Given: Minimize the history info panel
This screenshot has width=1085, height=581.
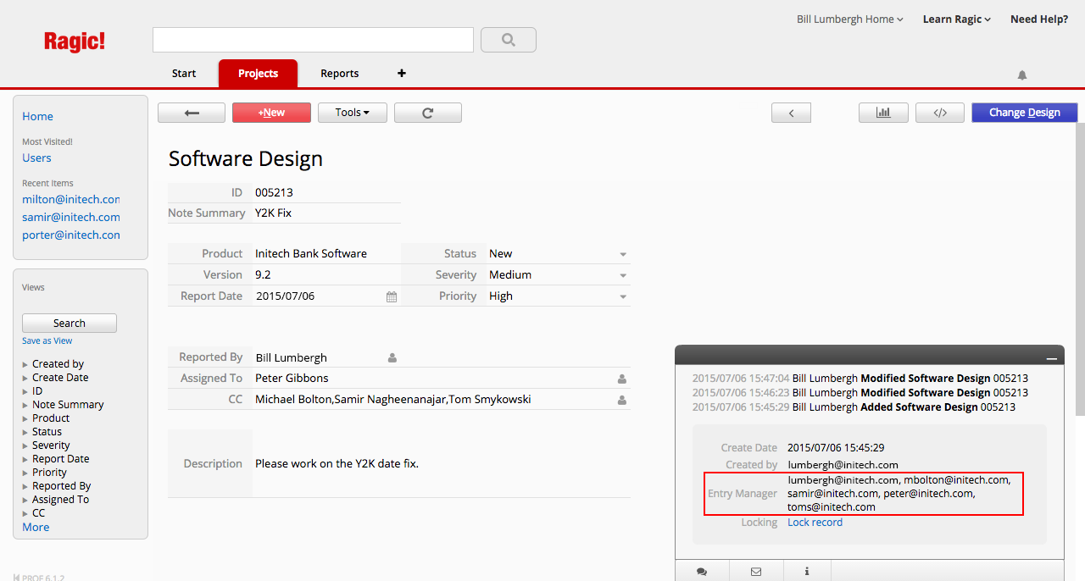Looking at the screenshot, I should tap(1052, 358).
